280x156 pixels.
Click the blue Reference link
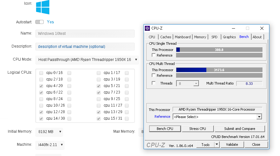[x=162, y=117]
